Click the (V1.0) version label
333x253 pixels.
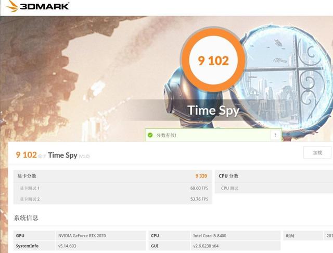coord(84,156)
